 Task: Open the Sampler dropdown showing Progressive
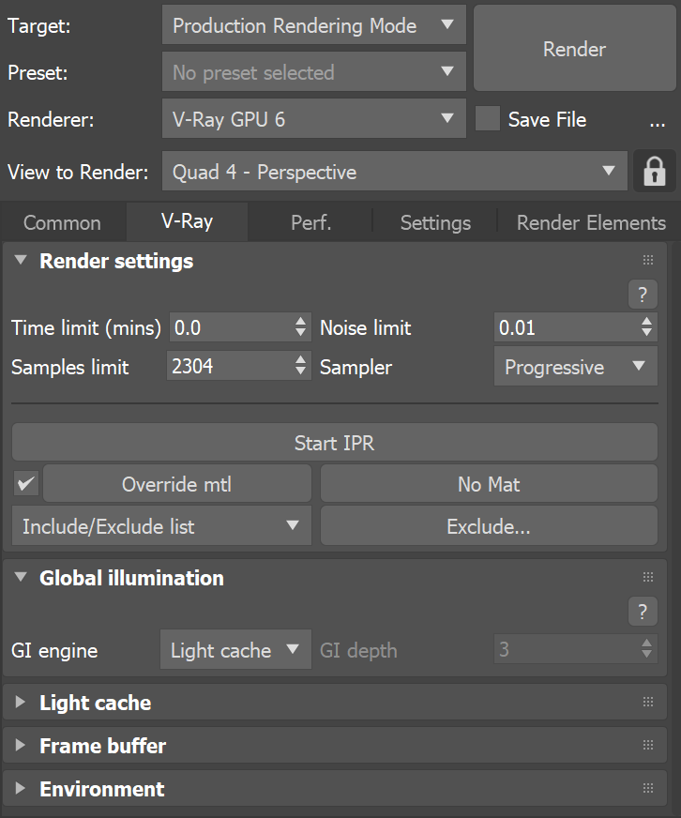[x=575, y=367]
